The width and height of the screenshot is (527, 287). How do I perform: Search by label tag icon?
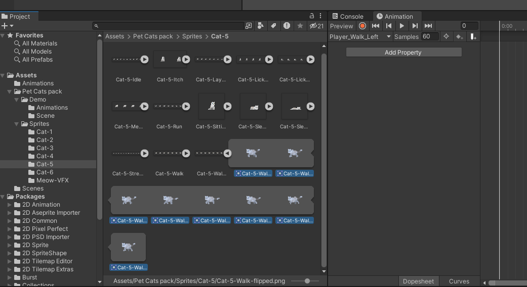tap(274, 26)
